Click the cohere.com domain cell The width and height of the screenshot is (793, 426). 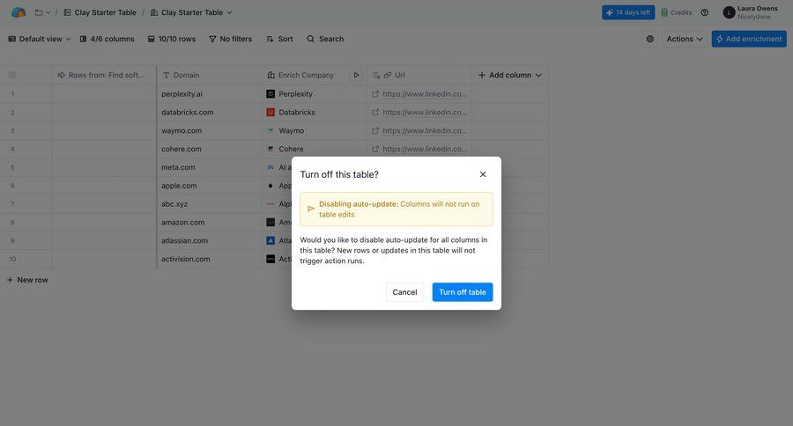tap(210, 149)
